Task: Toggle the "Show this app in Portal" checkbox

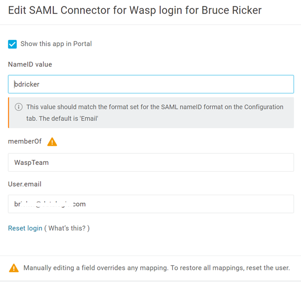Action: [x=13, y=44]
